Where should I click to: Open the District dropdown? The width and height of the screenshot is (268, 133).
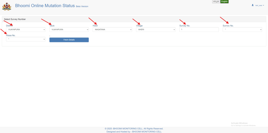click(26, 30)
